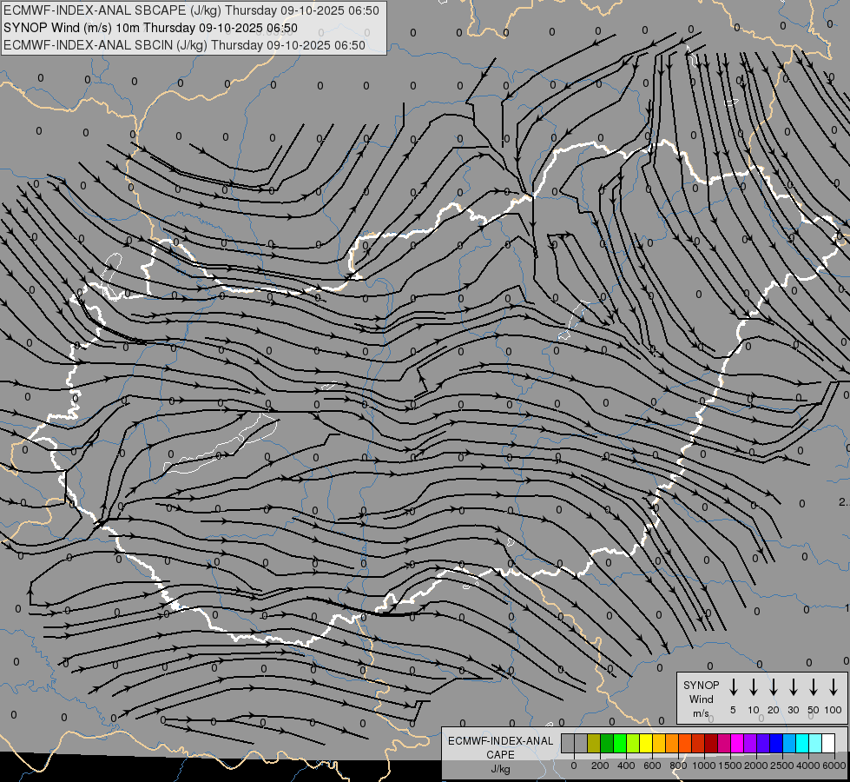Pick the pale cyan CAPE legend swatch
Viewport: 850px width, 782px height.
click(816, 744)
